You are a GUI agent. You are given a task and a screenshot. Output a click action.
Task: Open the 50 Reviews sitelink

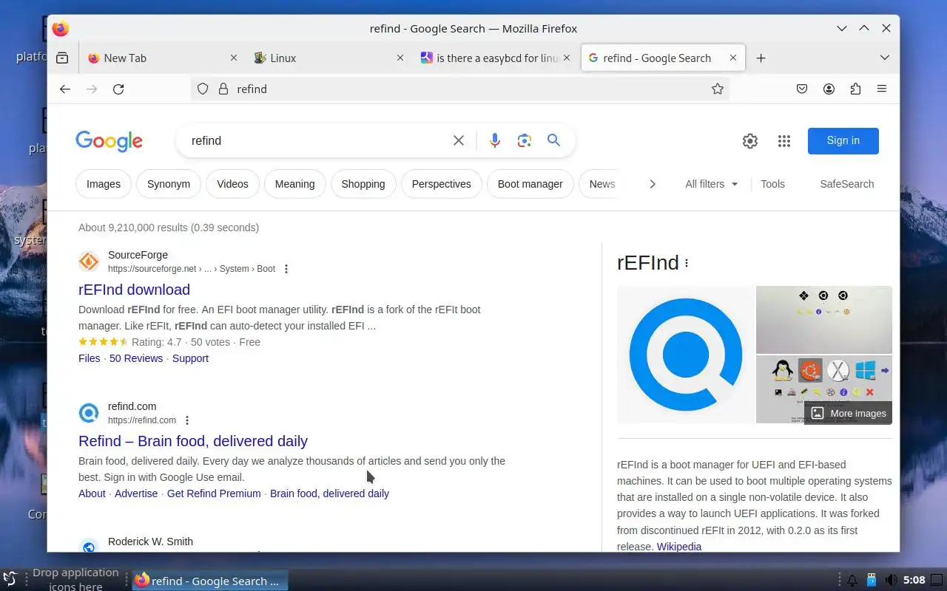[136, 358]
